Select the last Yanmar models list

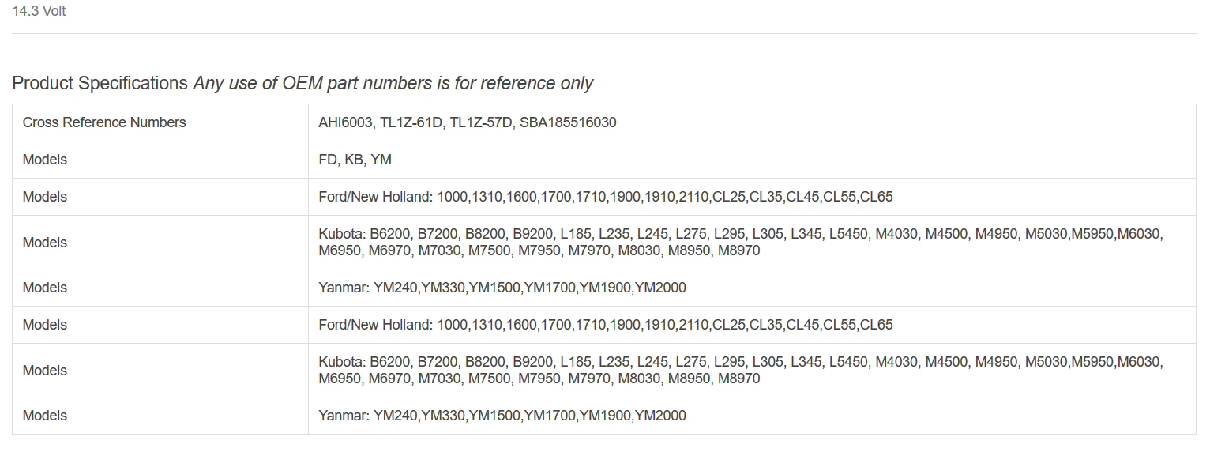point(502,416)
